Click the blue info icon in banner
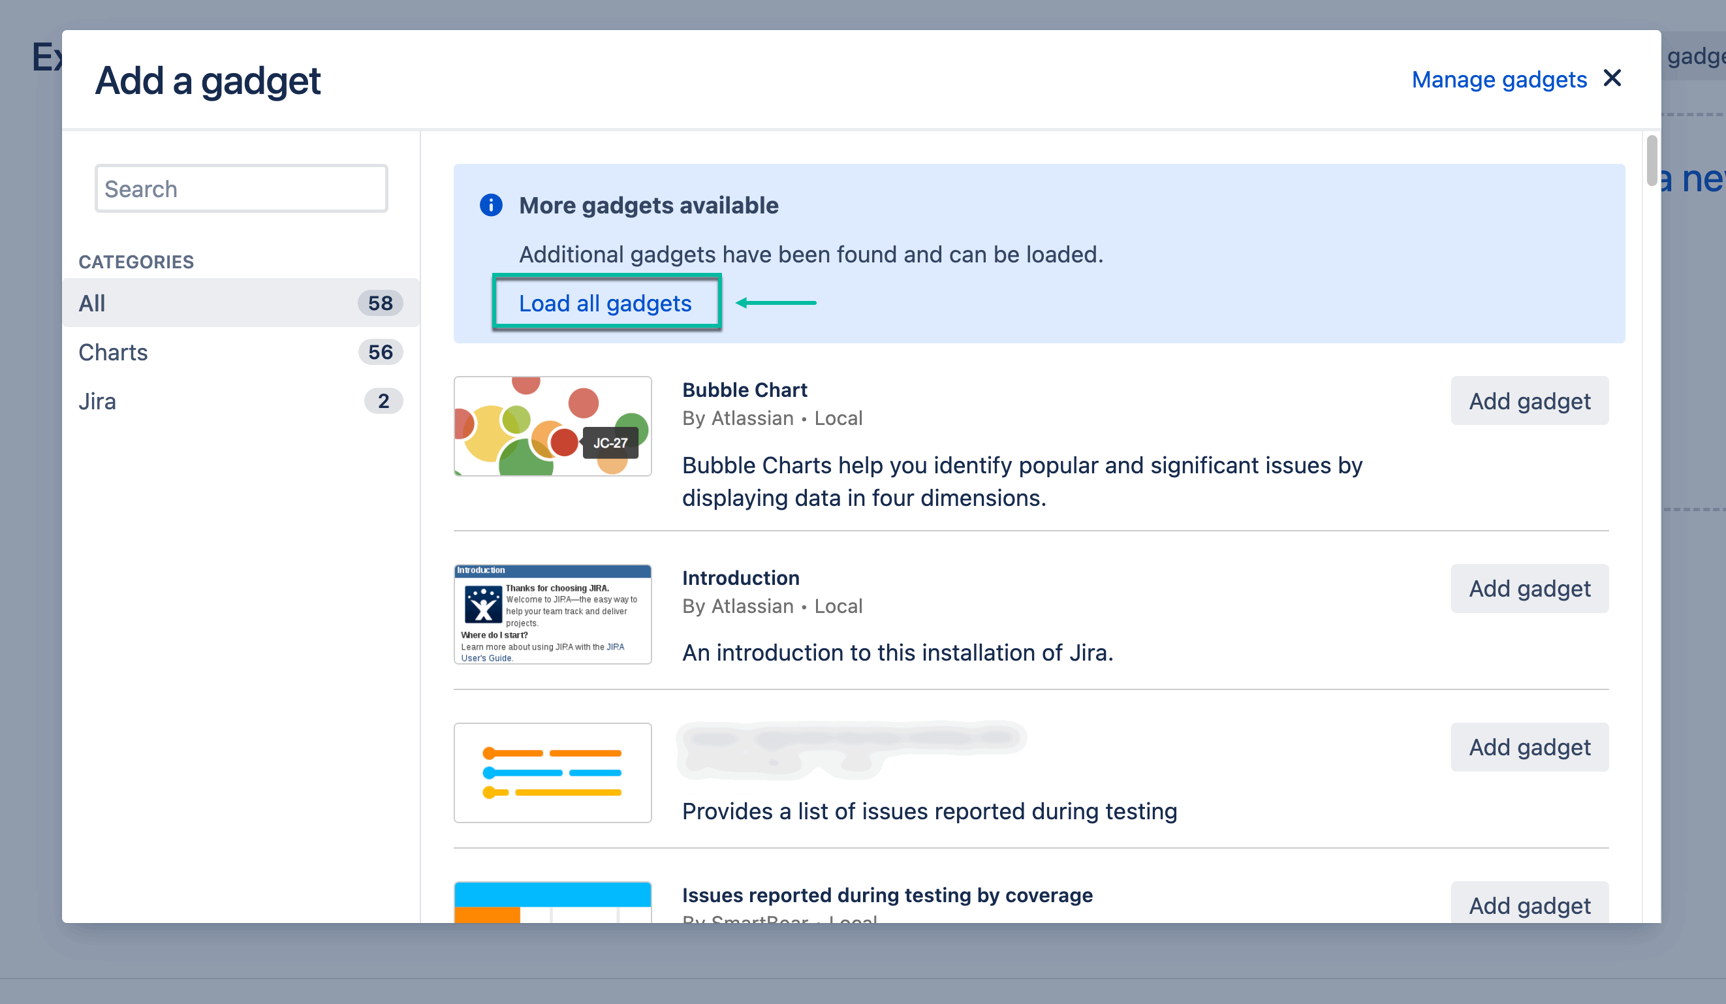 pos(490,205)
